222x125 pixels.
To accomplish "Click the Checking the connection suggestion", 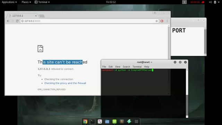I will click(59, 79).
